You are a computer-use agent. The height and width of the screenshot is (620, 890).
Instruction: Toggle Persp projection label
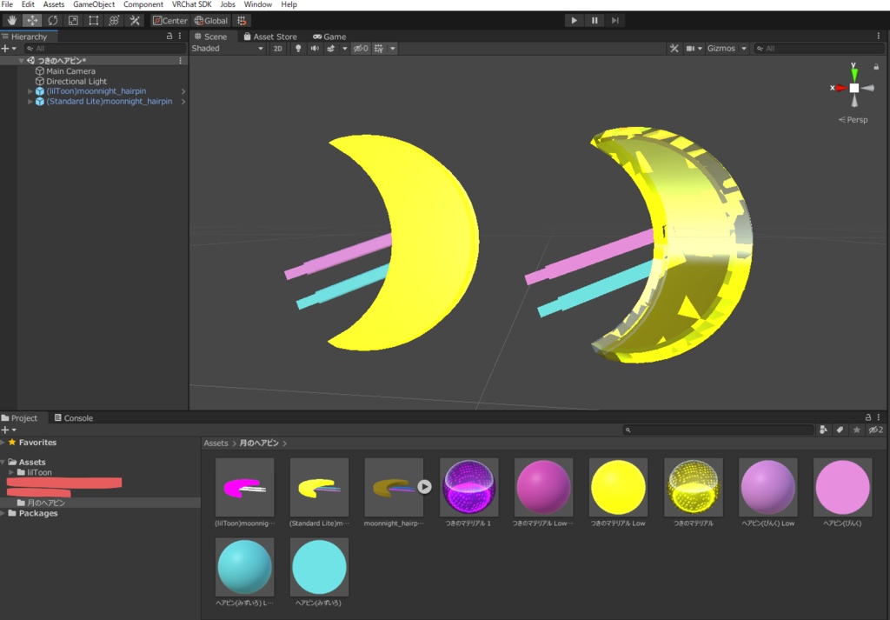click(x=853, y=120)
